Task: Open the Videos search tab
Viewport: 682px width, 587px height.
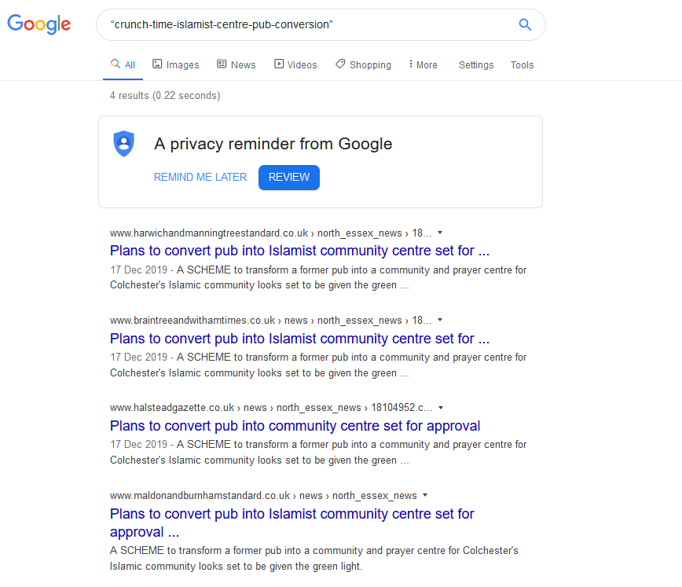Action: coord(295,64)
